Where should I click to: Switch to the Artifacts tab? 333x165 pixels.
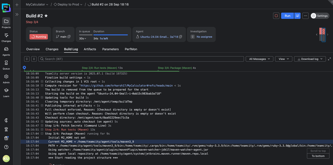[90, 49]
